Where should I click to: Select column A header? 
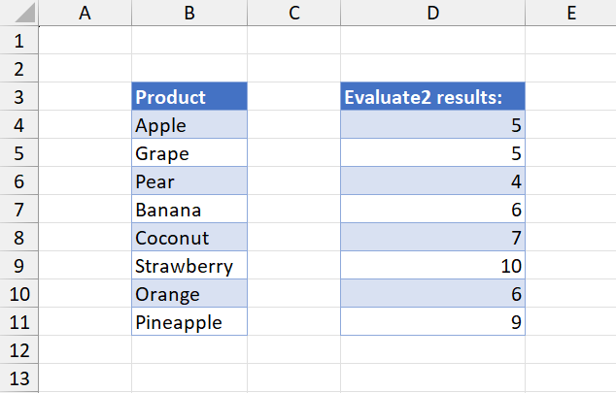[x=86, y=13]
